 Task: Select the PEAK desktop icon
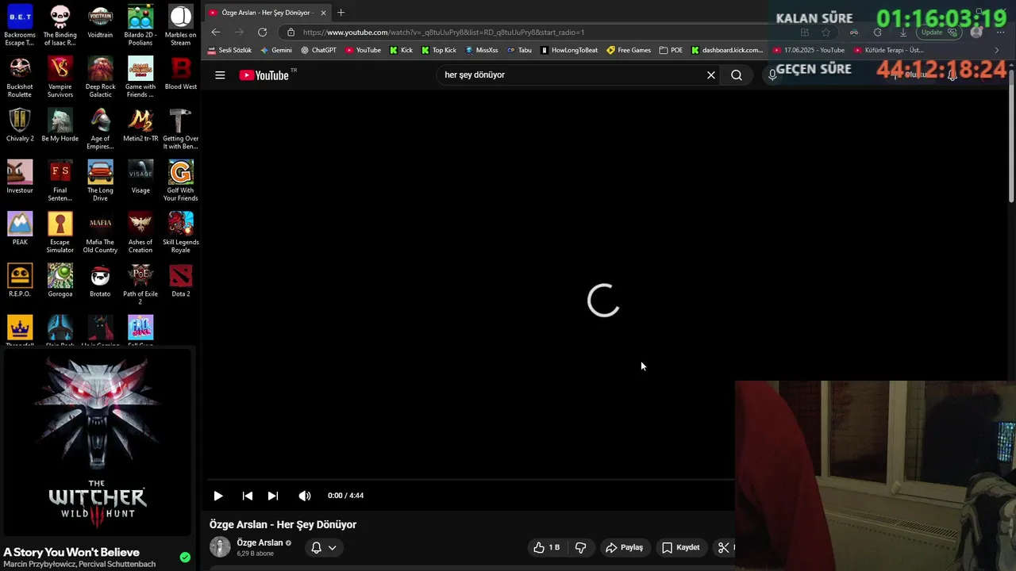pyautogui.click(x=20, y=228)
